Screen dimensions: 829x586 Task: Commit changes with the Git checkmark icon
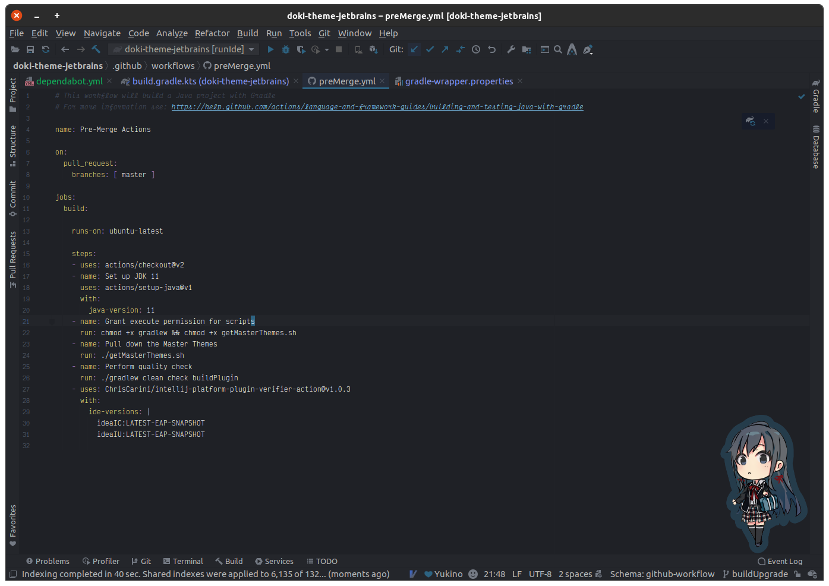(x=430, y=49)
